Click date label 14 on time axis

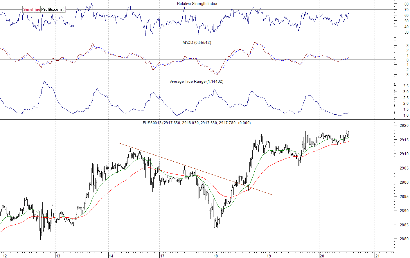click(111, 256)
